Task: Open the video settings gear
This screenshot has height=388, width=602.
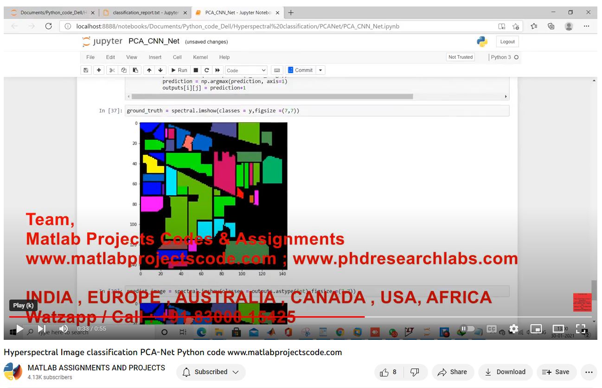Action: click(513, 329)
